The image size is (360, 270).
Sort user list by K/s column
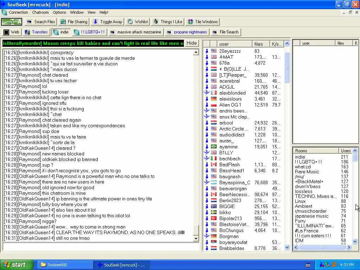276,44
